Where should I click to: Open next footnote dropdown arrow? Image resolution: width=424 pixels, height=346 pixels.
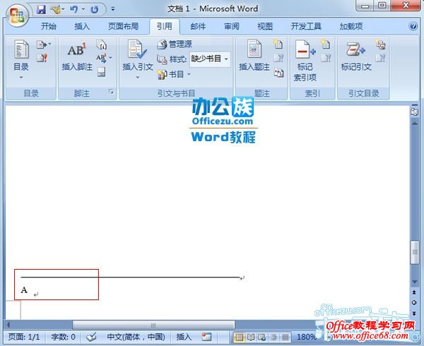click(111, 57)
